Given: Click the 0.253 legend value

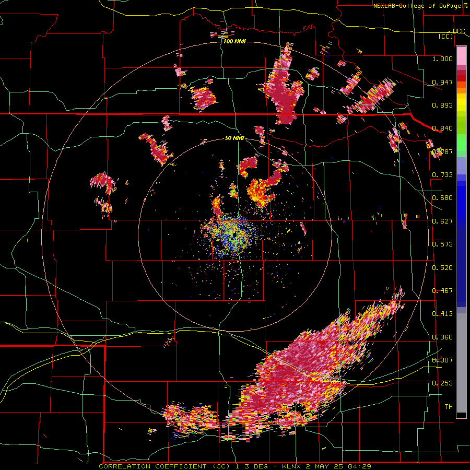Looking at the screenshot, I should coord(442,383).
